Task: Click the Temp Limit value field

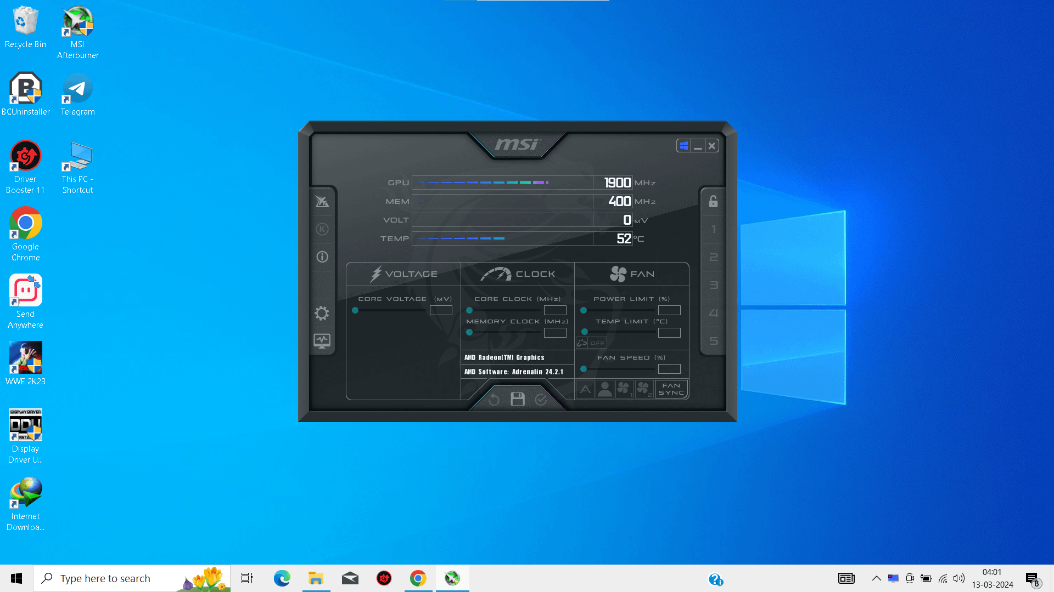Action: 669,333
